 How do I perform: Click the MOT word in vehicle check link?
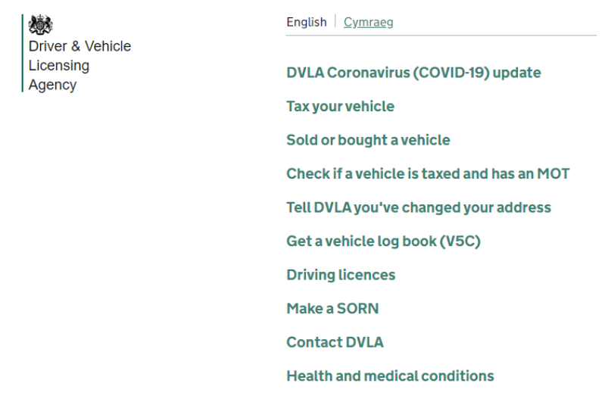point(553,173)
